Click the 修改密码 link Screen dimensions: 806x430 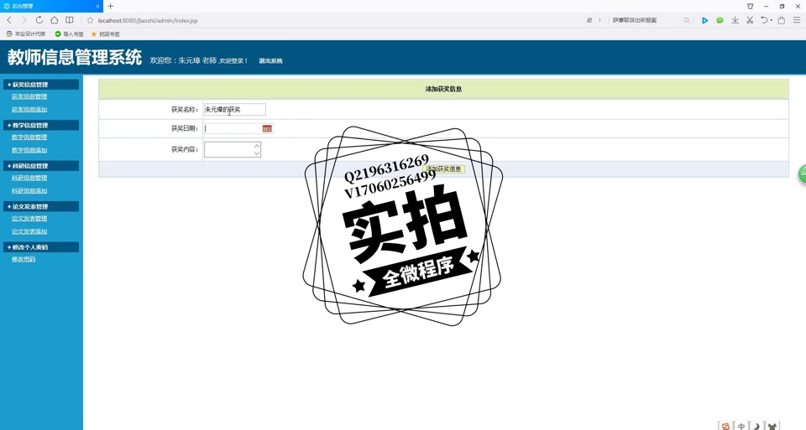point(24,260)
